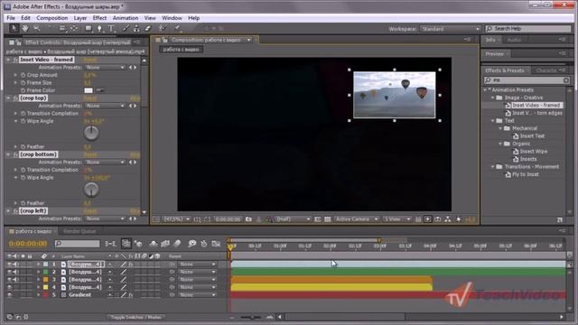This screenshot has height=325, width=578.
Task: Click the frame blending timeline icon
Action: (x=165, y=244)
